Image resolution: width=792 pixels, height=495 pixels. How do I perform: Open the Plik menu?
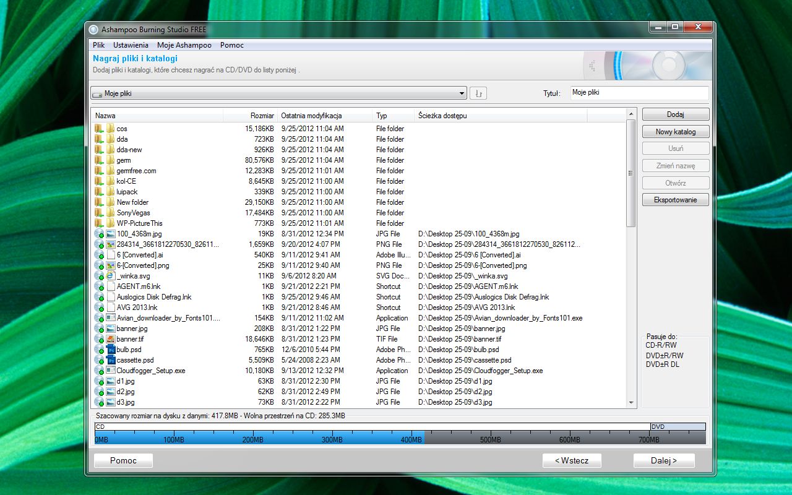(x=99, y=45)
